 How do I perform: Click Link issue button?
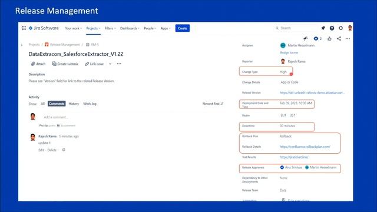click(94, 64)
